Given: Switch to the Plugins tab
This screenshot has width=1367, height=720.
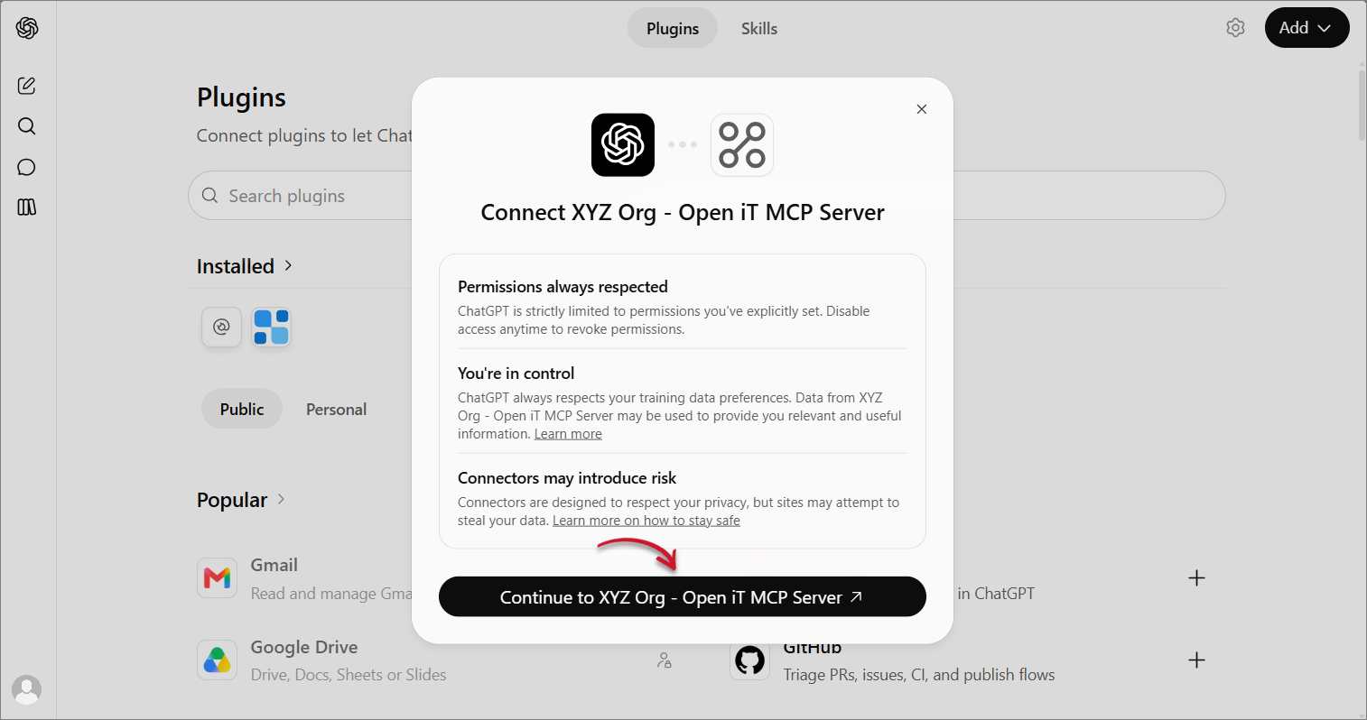Looking at the screenshot, I should tap(673, 28).
